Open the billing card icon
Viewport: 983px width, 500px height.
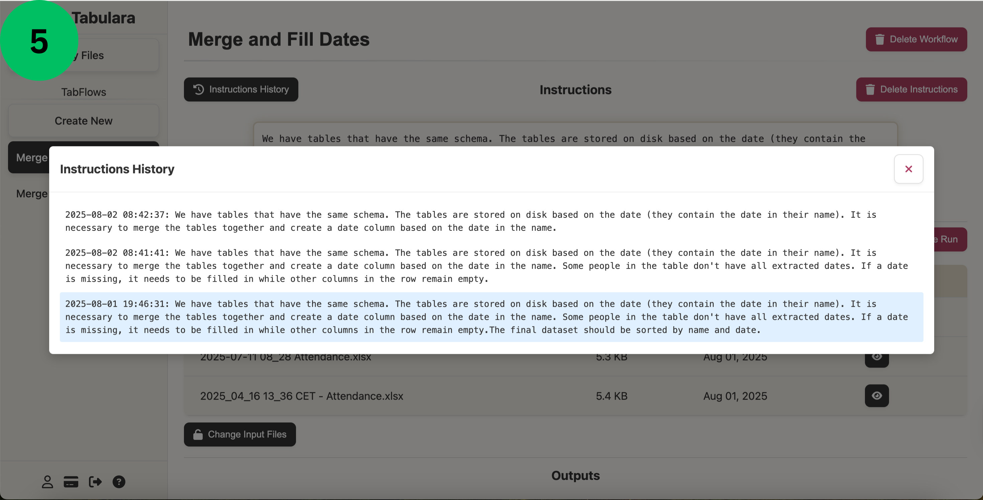71,482
